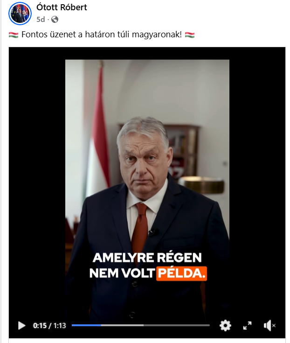Click the buffered gray part of progress bar
Image resolution: width=290 pixels, height=343 pixels.
(x=122, y=325)
